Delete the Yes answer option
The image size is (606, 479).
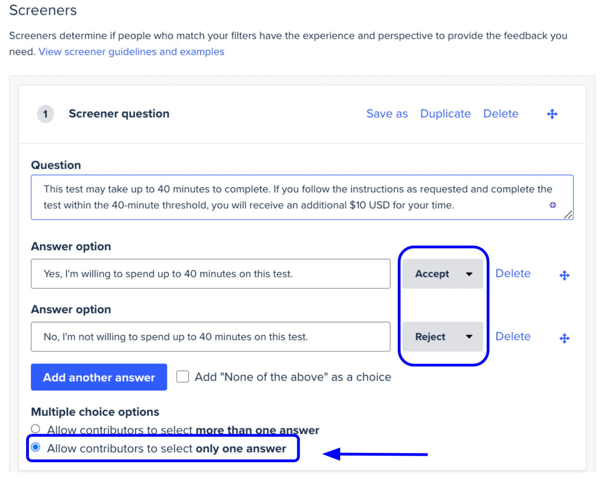(x=513, y=274)
